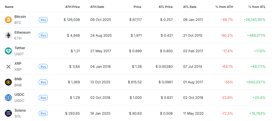This screenshot has width=272, height=121.
Task: Click the Bitcoin coin logo icon
Action: pyautogui.click(x=8, y=20)
